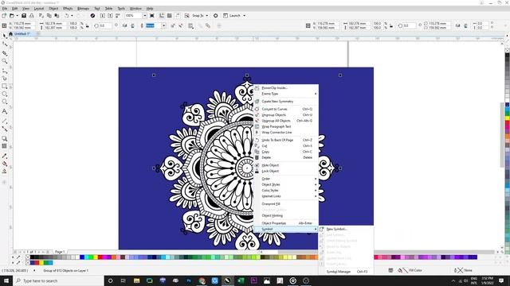Image resolution: width=510 pixels, height=286 pixels.
Task: Select the Interactive Fill bucket tool
Action: (5, 164)
